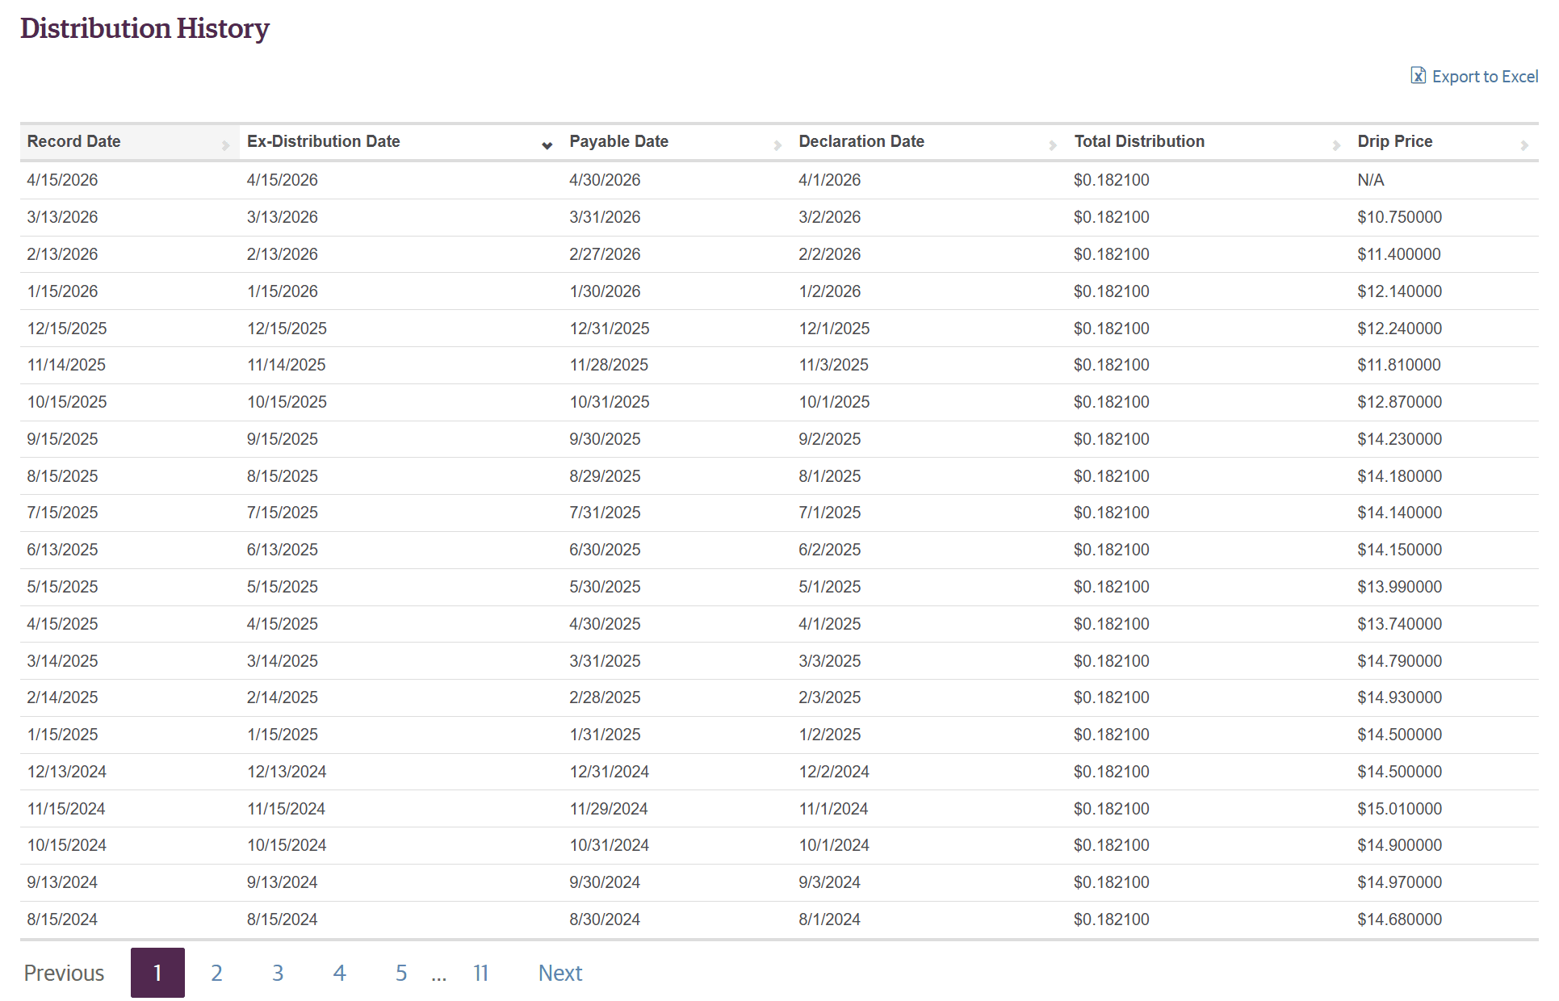Click Total Distribution sort arrow icon
1559x1001 pixels.
click(1335, 145)
